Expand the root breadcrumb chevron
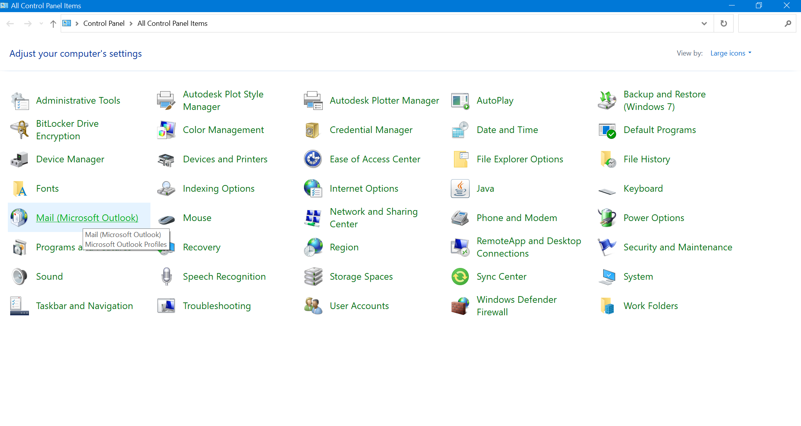The height and width of the screenshot is (426, 801). [77, 23]
